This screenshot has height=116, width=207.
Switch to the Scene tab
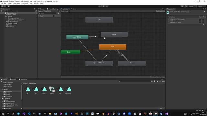click(41, 9)
